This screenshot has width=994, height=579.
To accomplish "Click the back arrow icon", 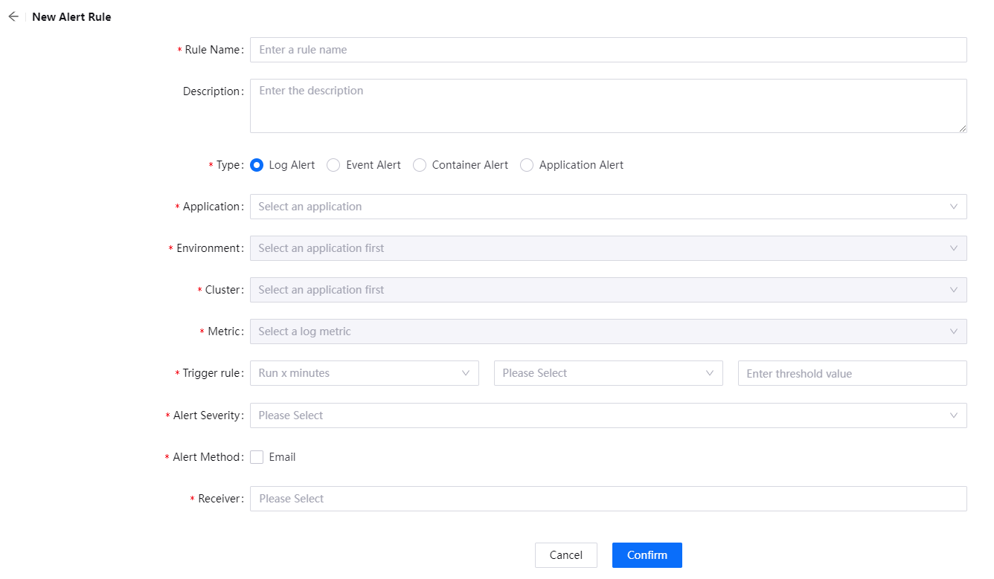I will tap(13, 16).
